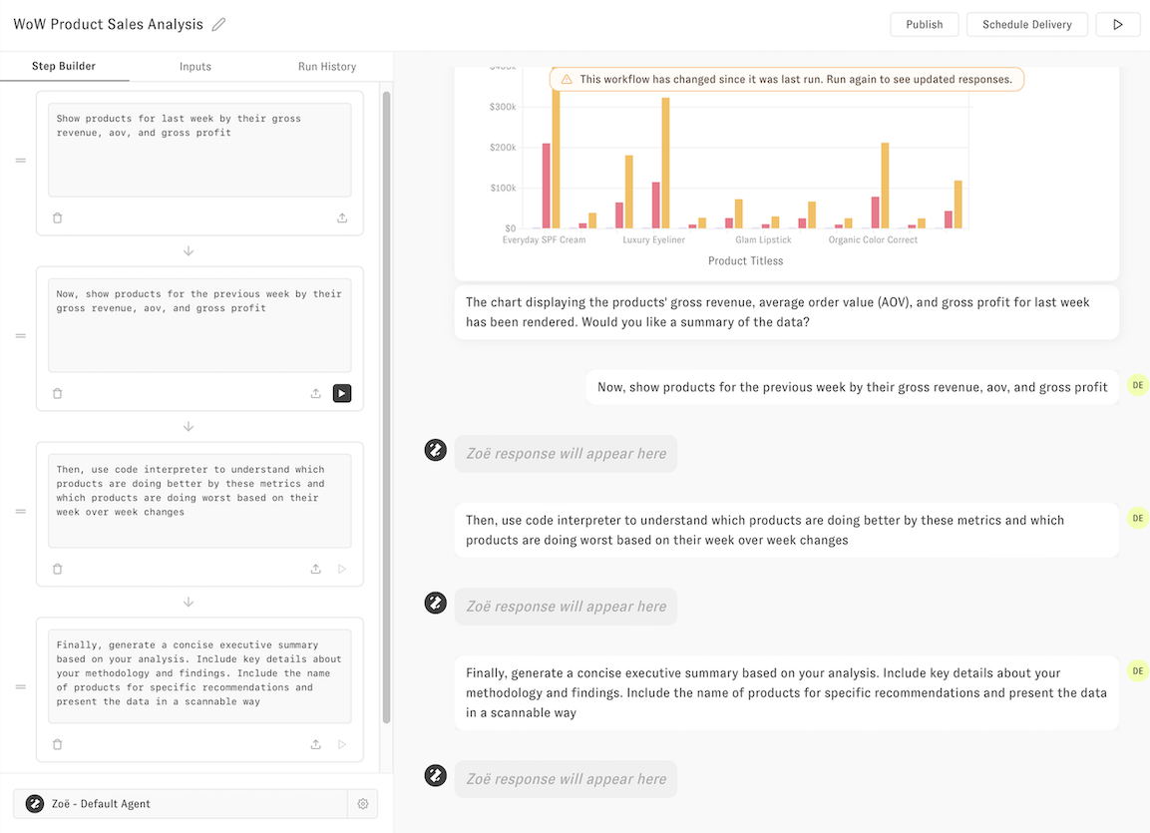Switch to the Step Builder tab
This screenshot has height=833, width=1150.
64,66
